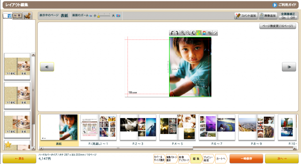Screen dimensions: 301x164
Task: Open the color filter striped icon
Action: 204,33
